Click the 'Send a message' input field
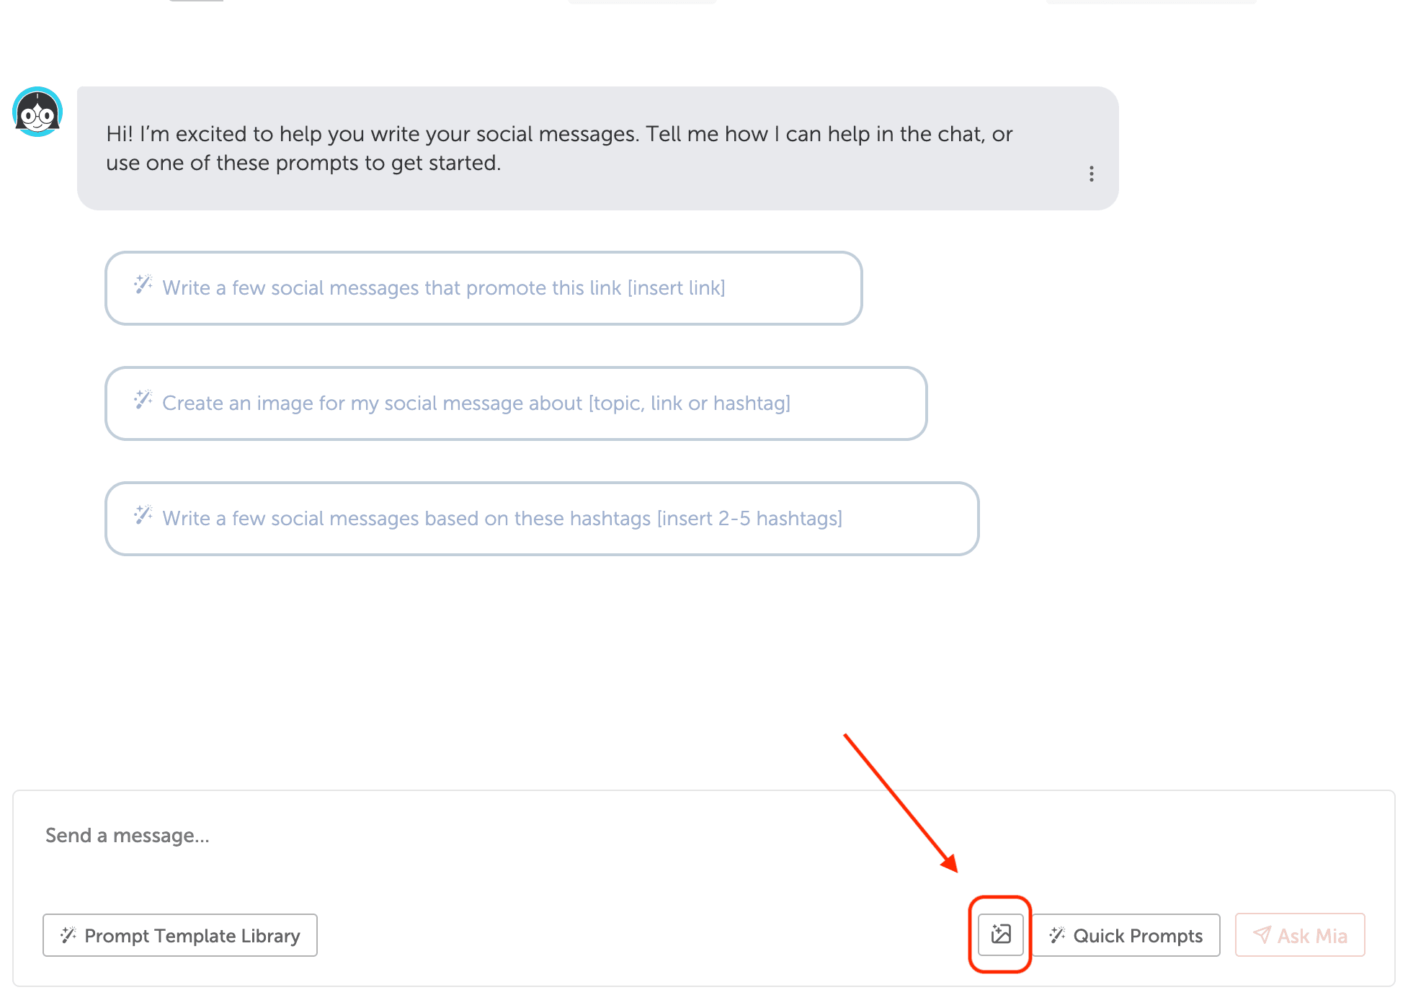This screenshot has height=1000, width=1408. tap(288, 835)
